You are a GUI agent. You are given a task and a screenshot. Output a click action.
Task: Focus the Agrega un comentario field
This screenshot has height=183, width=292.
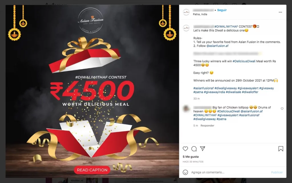(x=229, y=172)
